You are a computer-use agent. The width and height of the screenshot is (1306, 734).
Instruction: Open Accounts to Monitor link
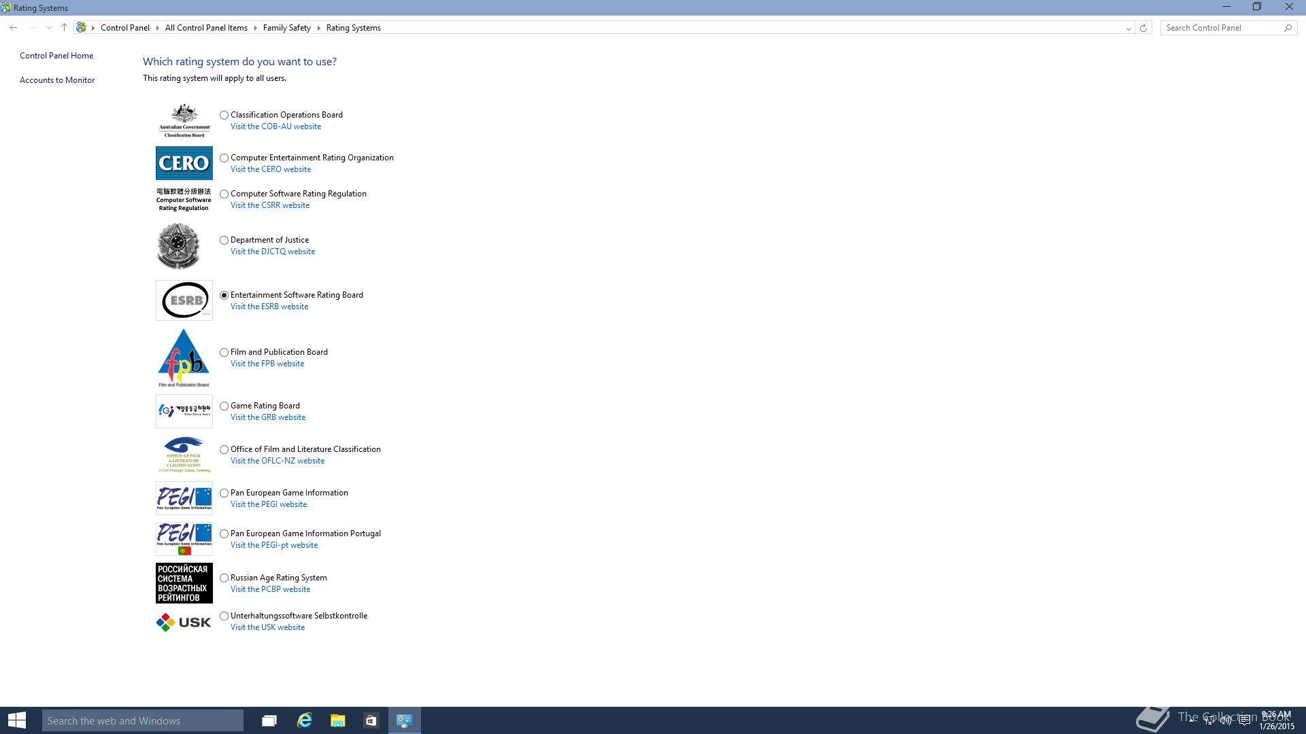tap(57, 80)
